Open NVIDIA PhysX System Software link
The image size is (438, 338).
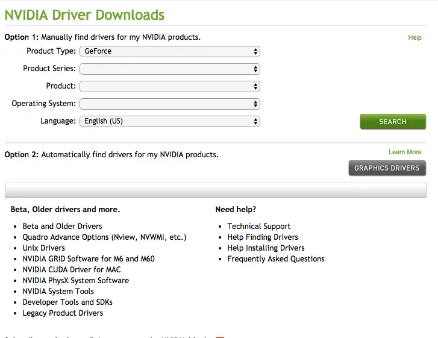pos(76,280)
